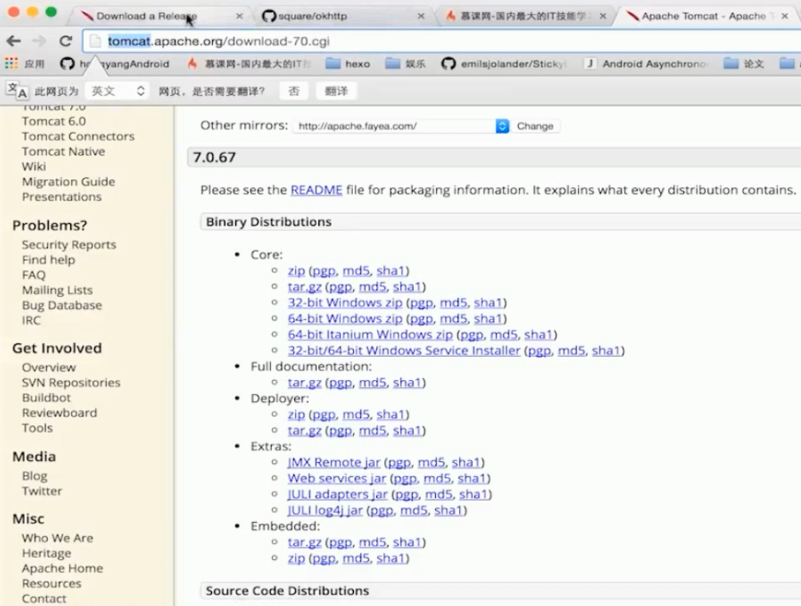This screenshot has width=801, height=606.
Task: Open the Migration Guide link
Action: click(68, 182)
